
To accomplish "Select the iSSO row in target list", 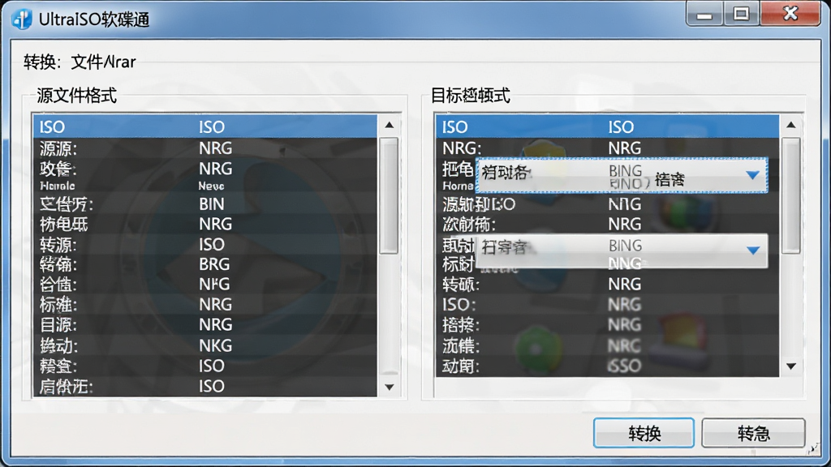I will tap(607, 366).
